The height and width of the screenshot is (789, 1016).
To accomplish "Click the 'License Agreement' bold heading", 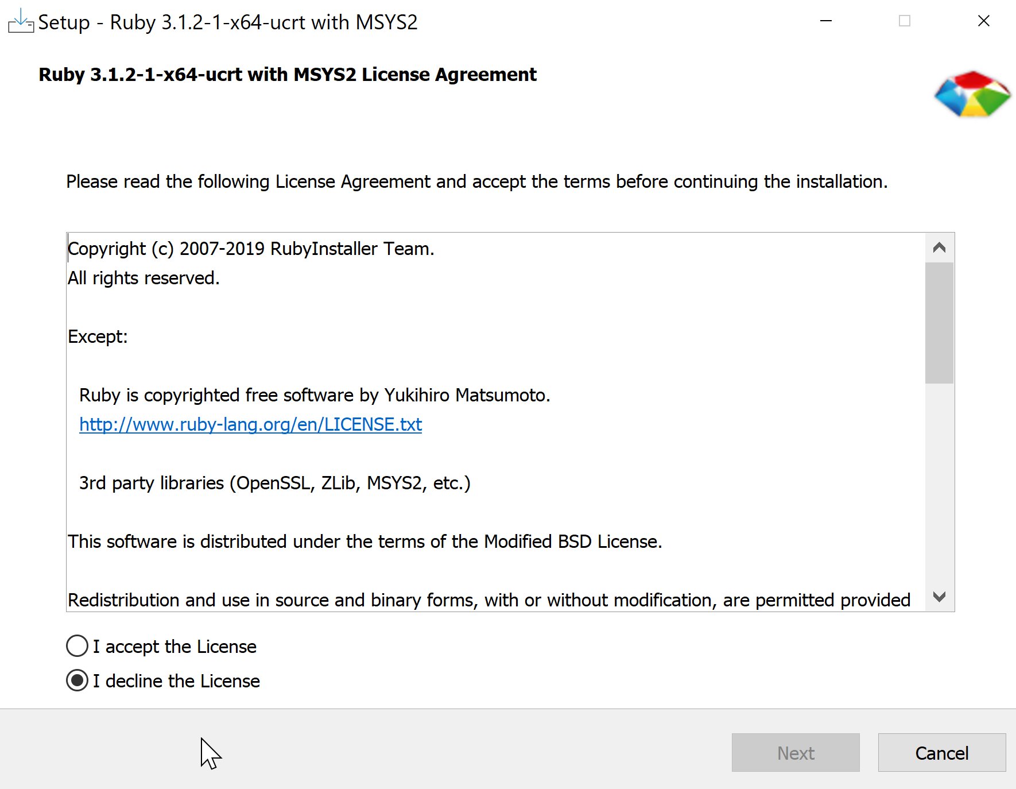I will click(x=288, y=75).
